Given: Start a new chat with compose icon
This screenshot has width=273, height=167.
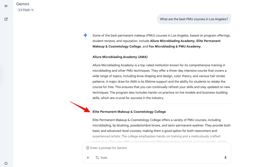Looking at the screenshot, I should pos(6,19).
